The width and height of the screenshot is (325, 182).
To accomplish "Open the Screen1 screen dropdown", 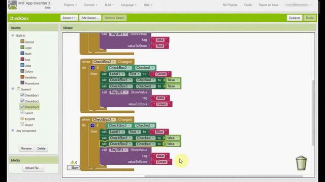I will (69, 18).
